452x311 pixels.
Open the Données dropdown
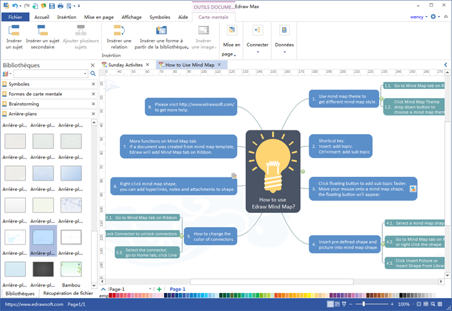pyautogui.click(x=284, y=50)
